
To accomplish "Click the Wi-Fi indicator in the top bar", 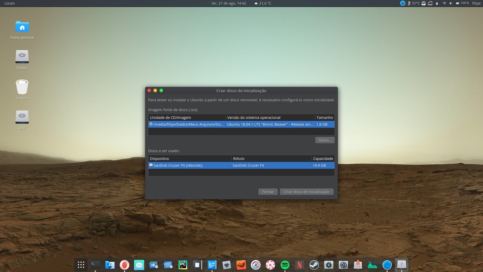I will pos(444,3).
